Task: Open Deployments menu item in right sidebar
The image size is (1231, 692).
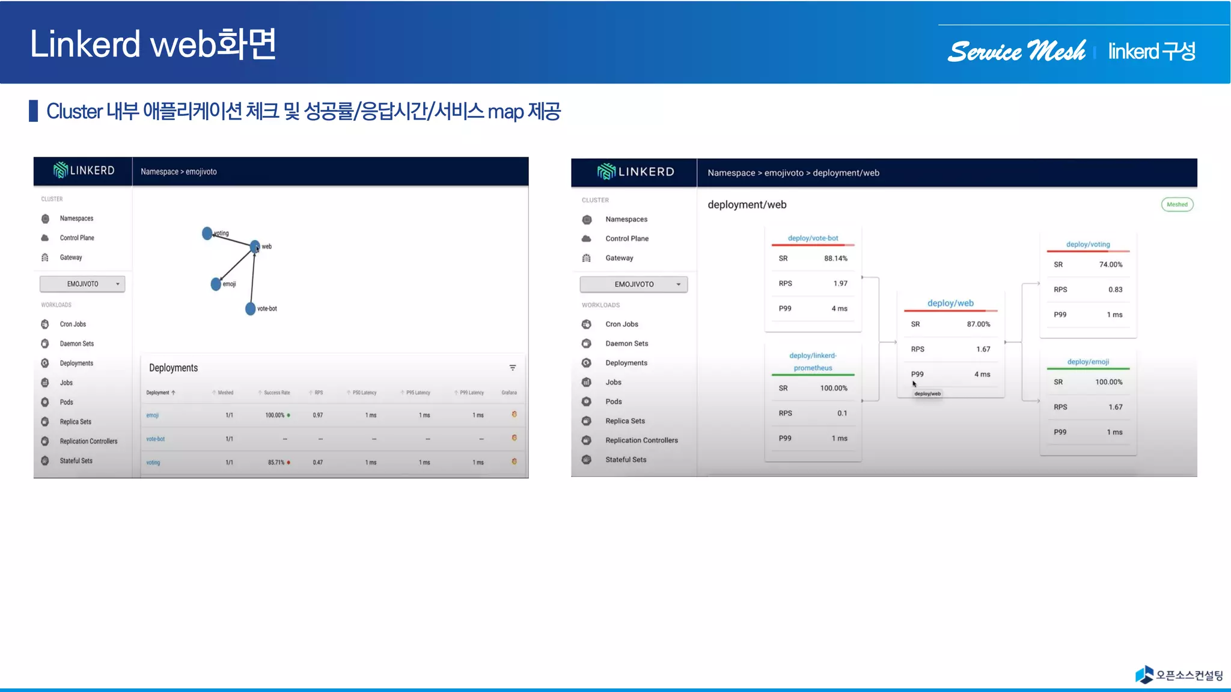Action: click(x=626, y=363)
